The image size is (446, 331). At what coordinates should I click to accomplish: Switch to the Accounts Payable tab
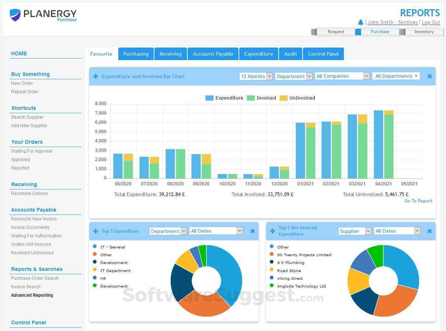(213, 54)
